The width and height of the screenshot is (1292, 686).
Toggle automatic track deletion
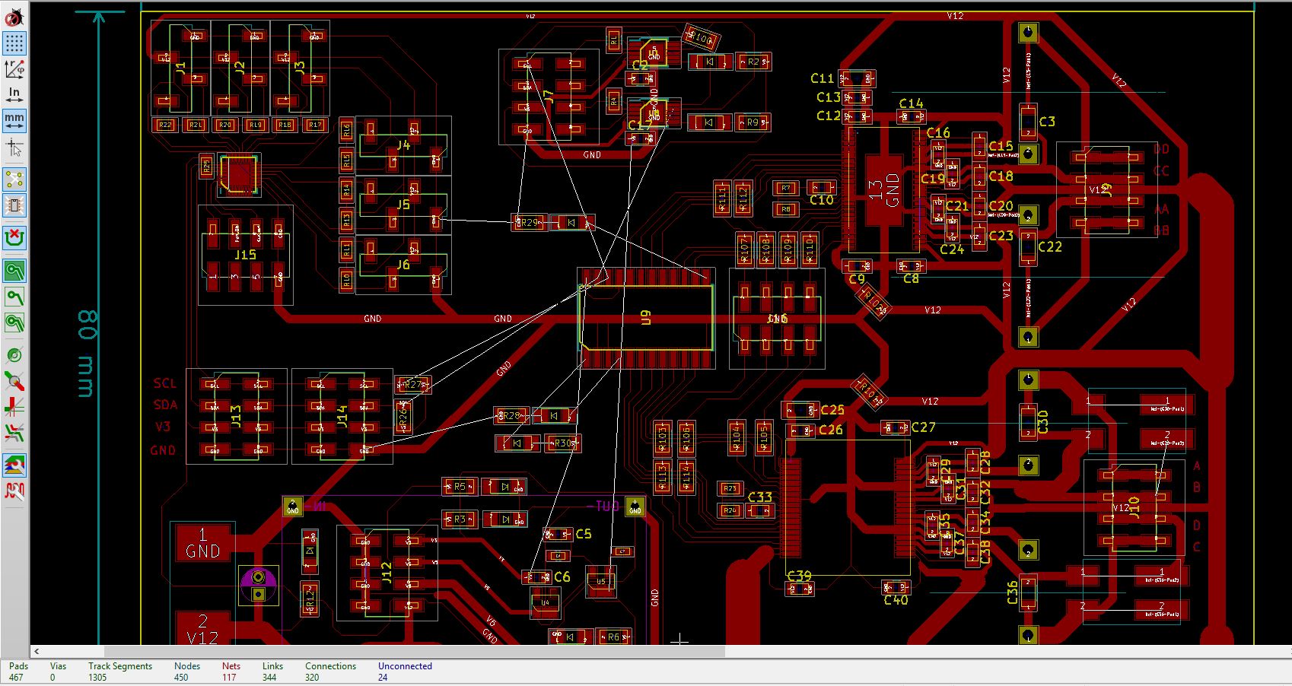[14, 238]
